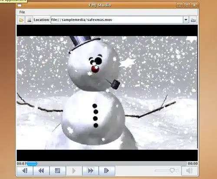The image size is (217, 179).
Task: Click the FMJ Studio title bar text
Action: click(x=100, y=5)
